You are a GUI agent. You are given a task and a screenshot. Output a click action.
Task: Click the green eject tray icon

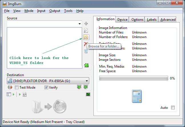click(x=79, y=87)
